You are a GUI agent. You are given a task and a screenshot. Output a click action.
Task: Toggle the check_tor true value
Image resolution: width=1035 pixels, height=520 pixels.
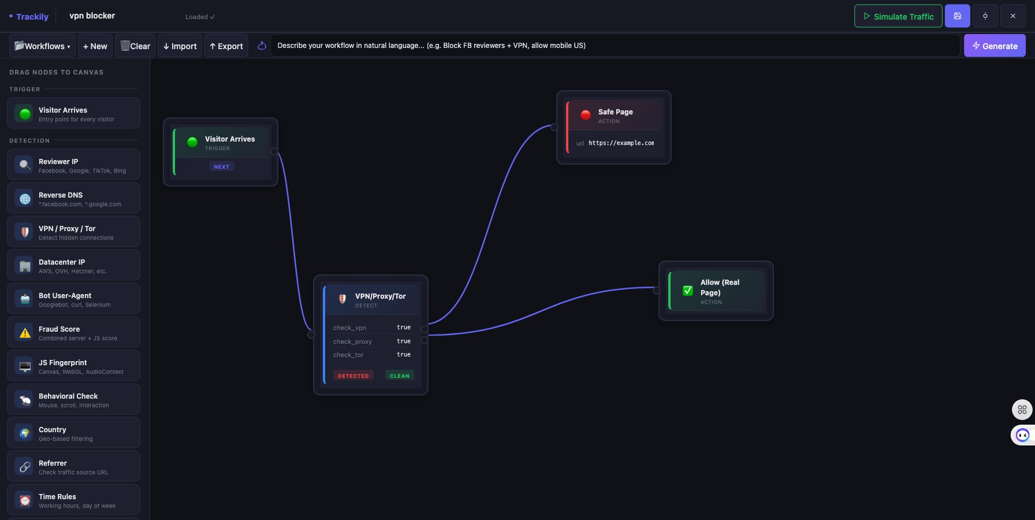(x=404, y=355)
